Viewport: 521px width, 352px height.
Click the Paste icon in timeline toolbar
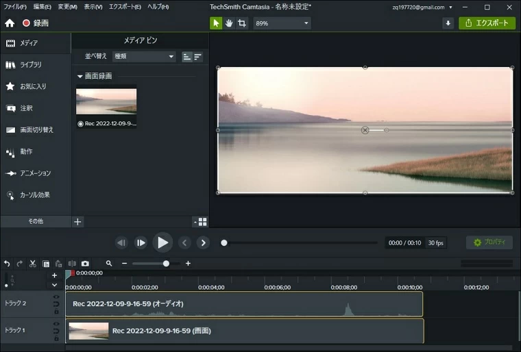[59, 264]
